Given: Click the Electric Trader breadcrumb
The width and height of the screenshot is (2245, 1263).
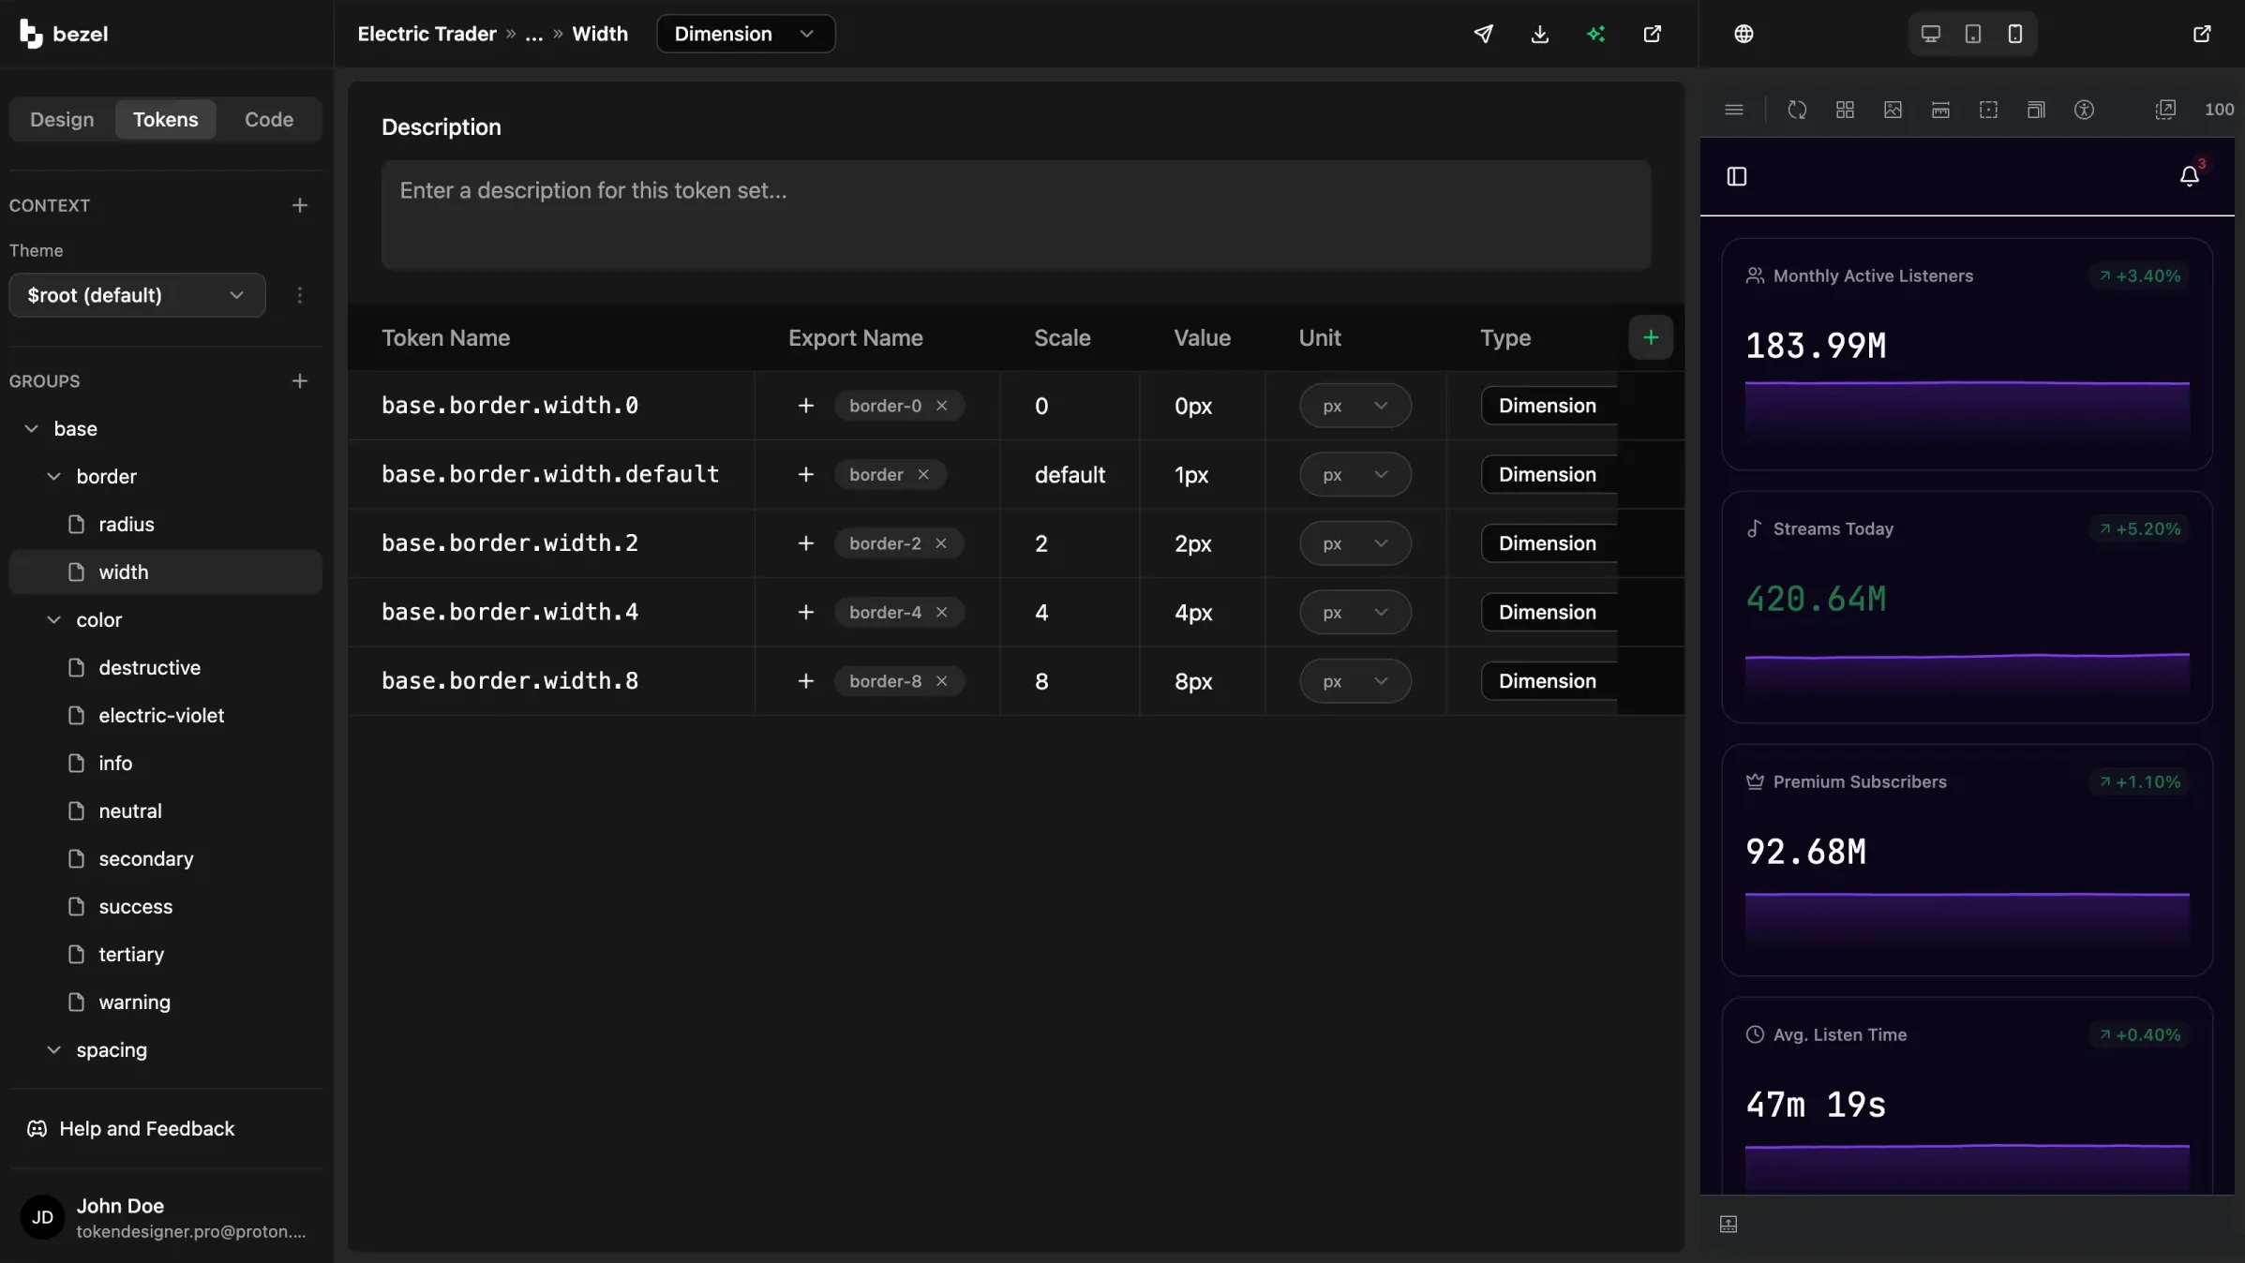Looking at the screenshot, I should tap(427, 34).
